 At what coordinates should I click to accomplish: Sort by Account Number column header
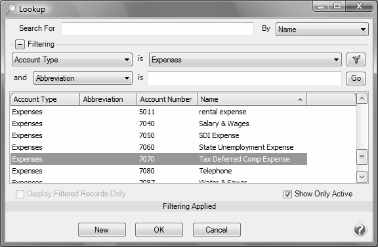tap(167, 99)
